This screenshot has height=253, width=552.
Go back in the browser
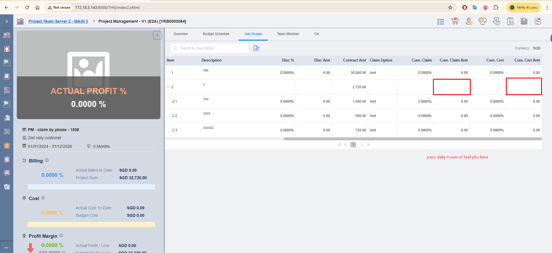[x=6, y=7]
